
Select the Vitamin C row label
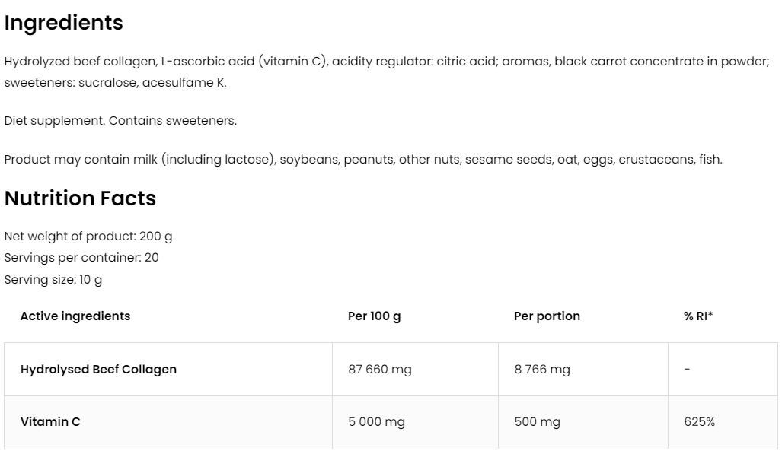50,421
